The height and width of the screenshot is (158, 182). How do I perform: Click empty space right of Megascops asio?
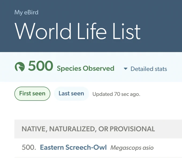pos(168,148)
